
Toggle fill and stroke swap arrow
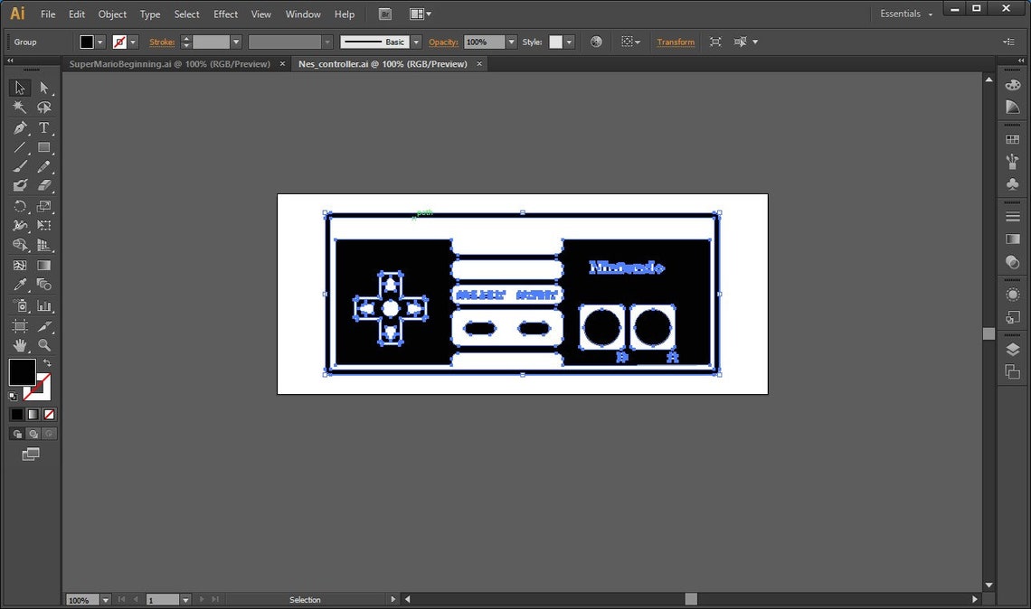pos(48,361)
